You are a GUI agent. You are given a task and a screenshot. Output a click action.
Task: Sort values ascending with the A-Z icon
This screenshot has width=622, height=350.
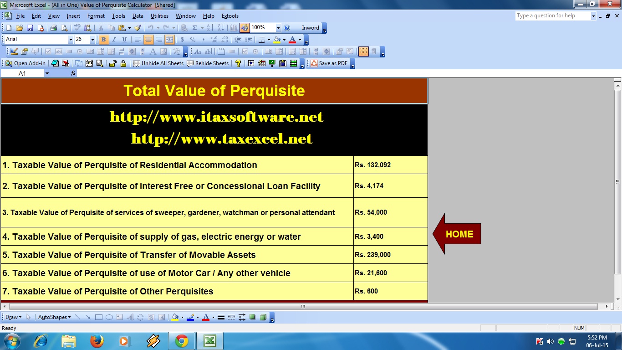point(210,27)
